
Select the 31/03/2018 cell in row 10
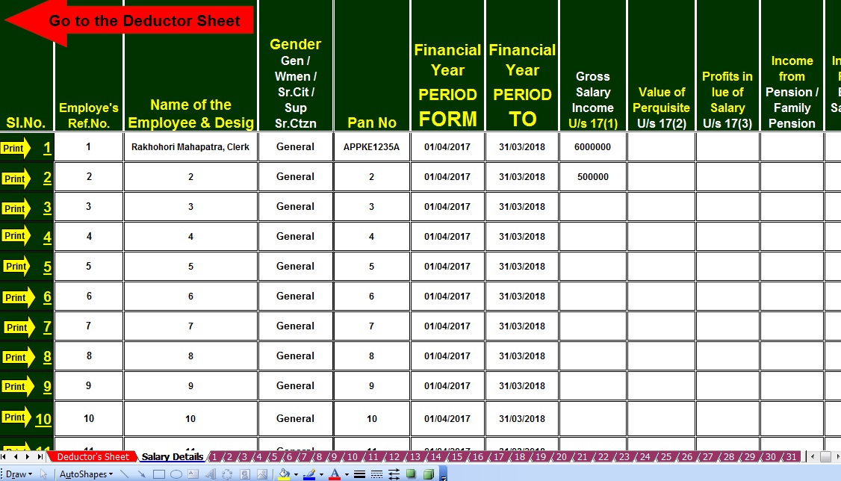[522, 418]
